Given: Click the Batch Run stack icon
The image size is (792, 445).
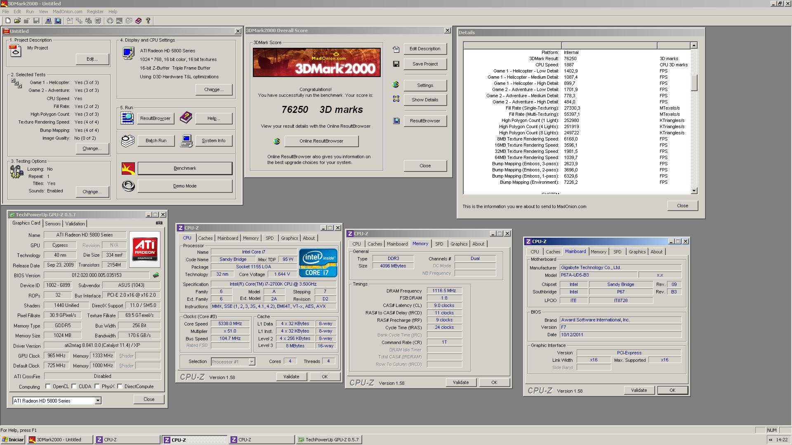Looking at the screenshot, I should coord(128,141).
